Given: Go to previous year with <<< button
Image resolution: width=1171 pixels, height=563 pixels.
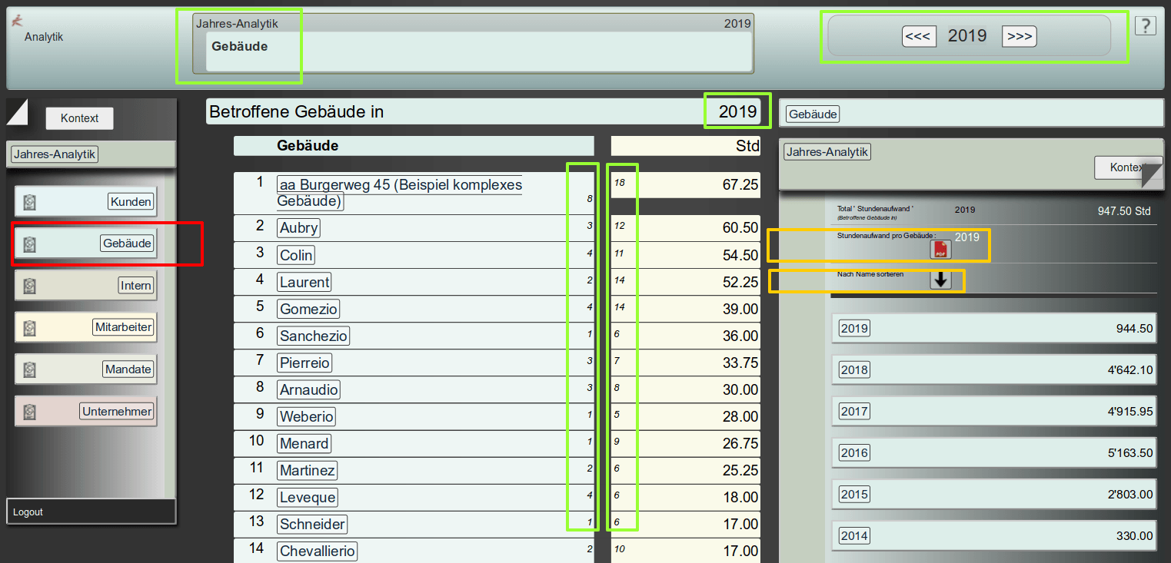Looking at the screenshot, I should point(919,36).
